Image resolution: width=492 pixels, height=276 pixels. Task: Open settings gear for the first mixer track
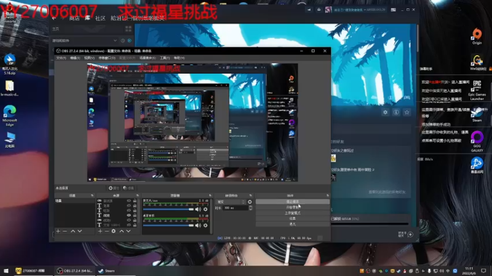205,209
